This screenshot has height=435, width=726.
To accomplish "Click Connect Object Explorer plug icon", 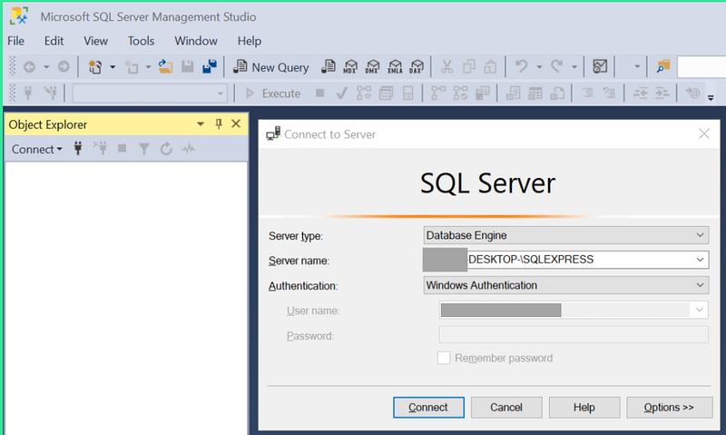I will (x=78, y=149).
